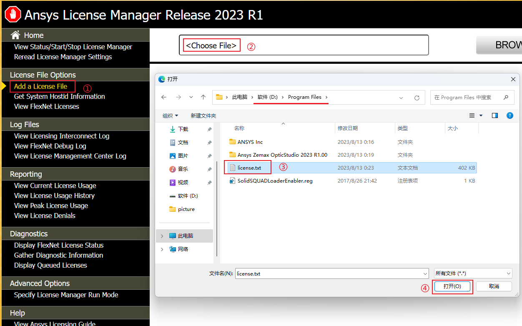
Task: Select 网络 in navigation pane
Action: click(x=183, y=249)
